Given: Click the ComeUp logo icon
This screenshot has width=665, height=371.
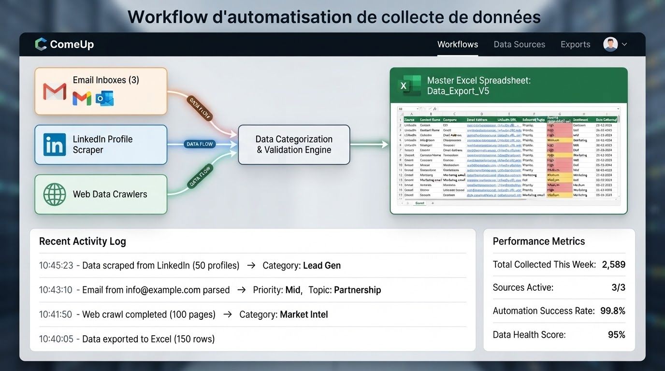Looking at the screenshot, I should (41, 44).
